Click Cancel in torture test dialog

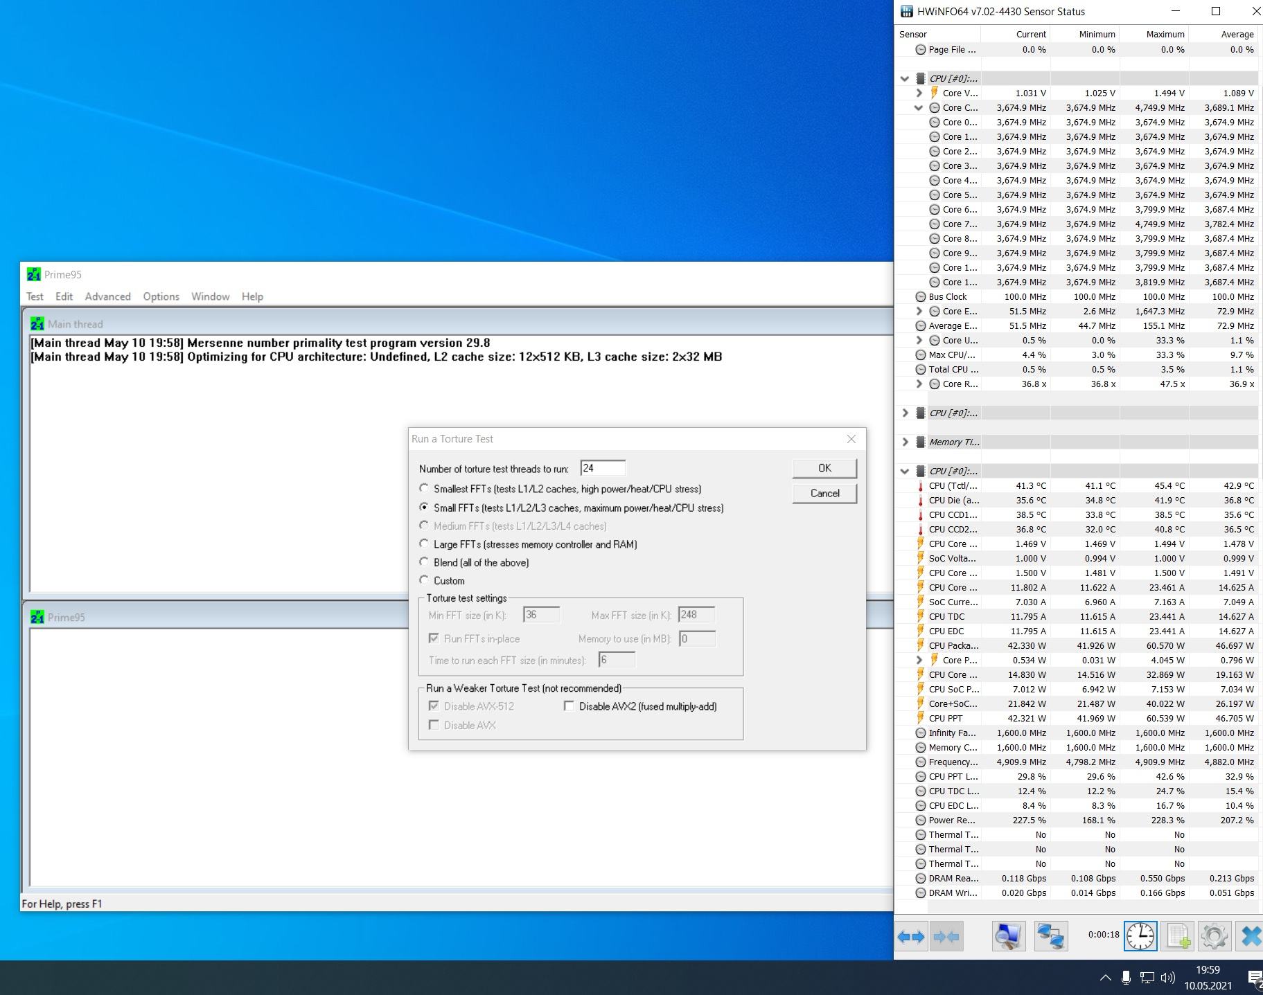824,494
